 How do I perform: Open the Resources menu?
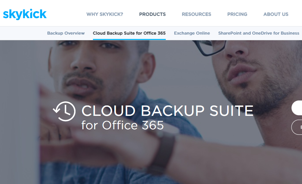point(196,14)
